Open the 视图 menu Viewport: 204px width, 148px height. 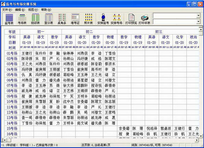click(x=33, y=10)
